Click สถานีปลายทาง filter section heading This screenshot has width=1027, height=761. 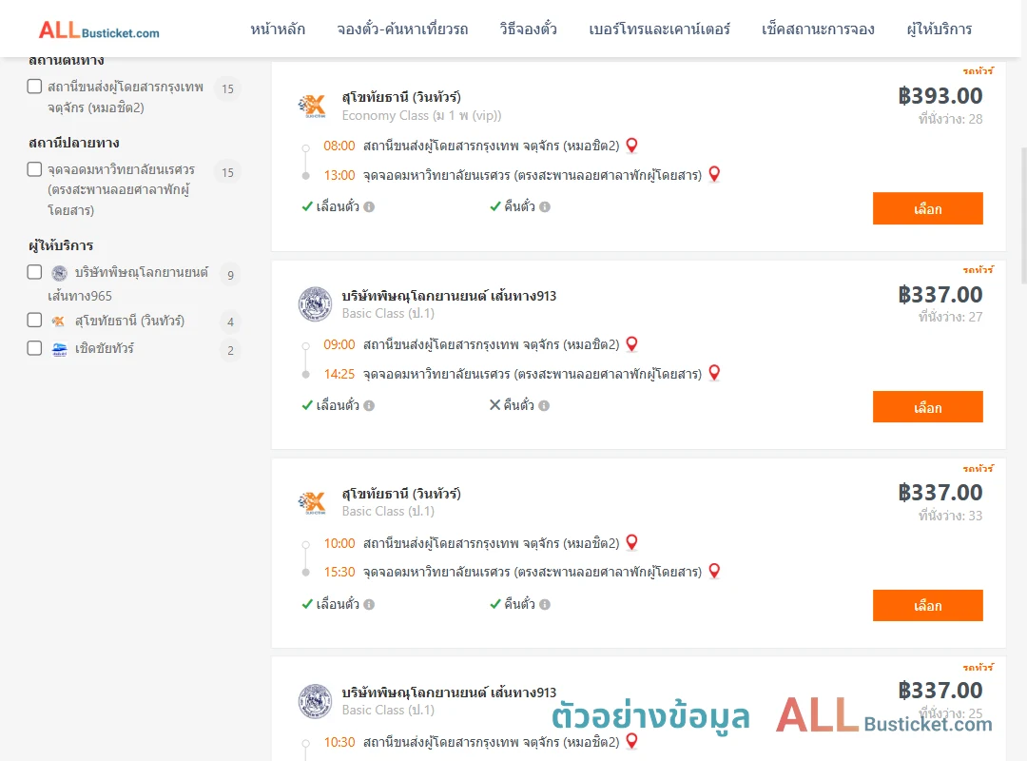[74, 143]
